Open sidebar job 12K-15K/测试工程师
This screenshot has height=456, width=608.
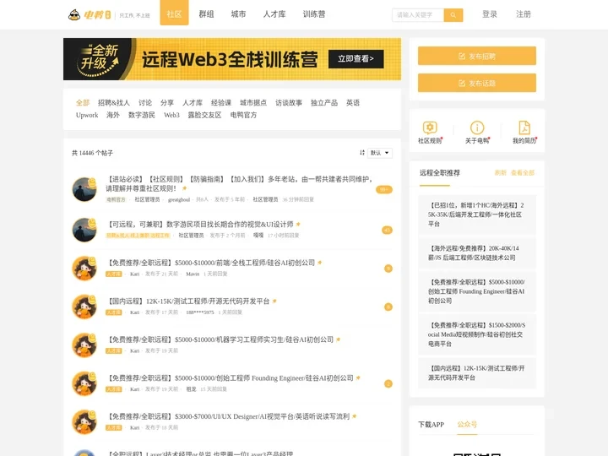[x=477, y=372]
